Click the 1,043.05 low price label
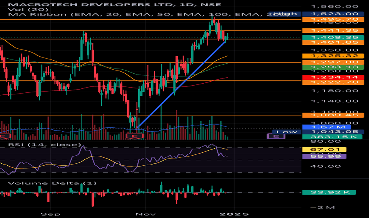The height and width of the screenshot is (218, 369). click(x=333, y=132)
